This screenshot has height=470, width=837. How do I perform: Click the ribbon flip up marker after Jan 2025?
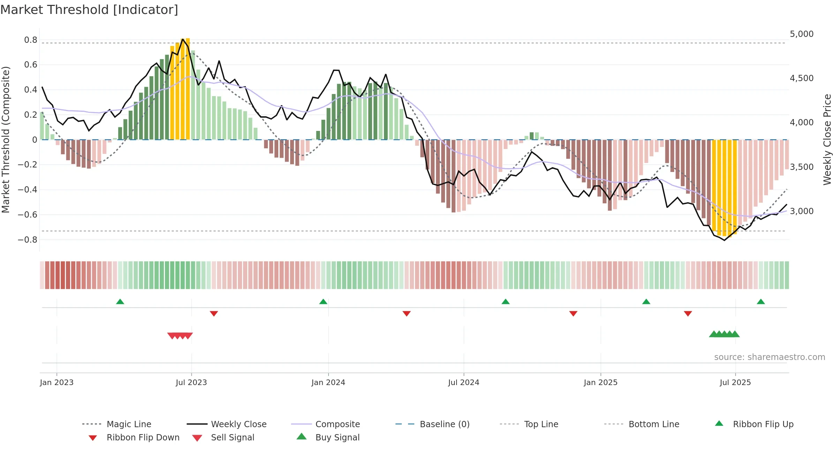click(x=646, y=301)
